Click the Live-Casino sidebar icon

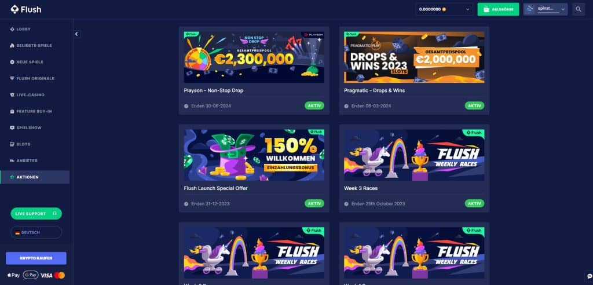point(12,95)
